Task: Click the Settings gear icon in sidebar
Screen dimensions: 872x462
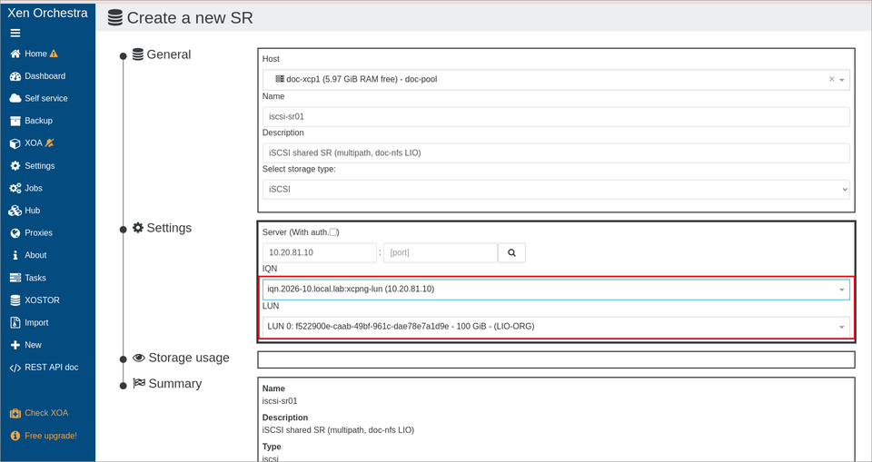Action: pos(15,166)
